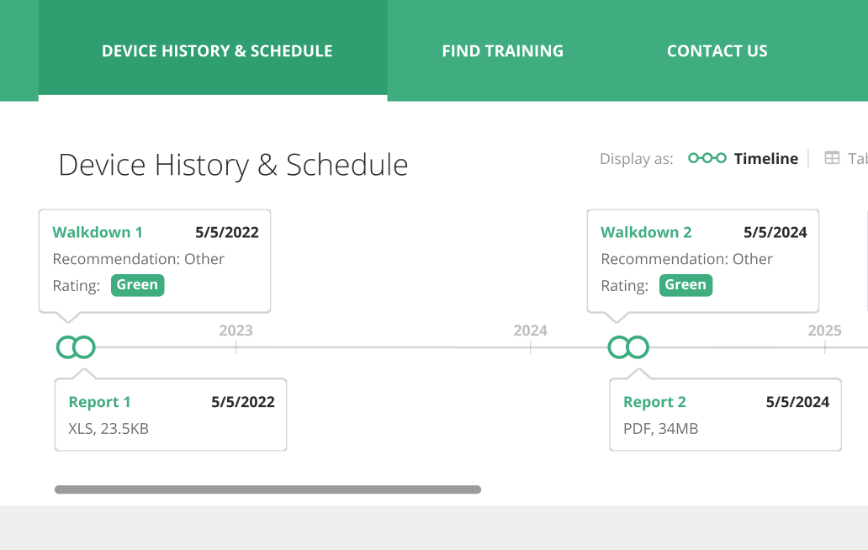Open the Walkdown 1 entry link
The image size is (868, 550).
pyautogui.click(x=98, y=232)
